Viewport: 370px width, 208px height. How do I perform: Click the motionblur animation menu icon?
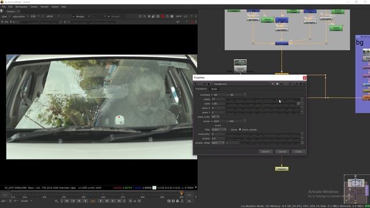[x=302, y=134]
